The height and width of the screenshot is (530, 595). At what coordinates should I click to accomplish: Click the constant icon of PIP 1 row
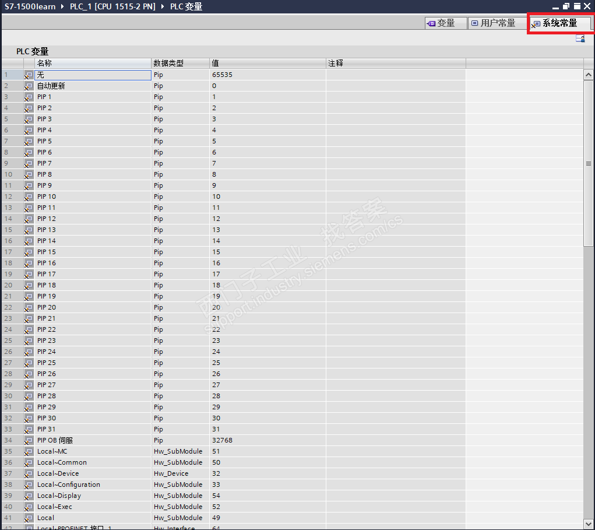point(29,97)
